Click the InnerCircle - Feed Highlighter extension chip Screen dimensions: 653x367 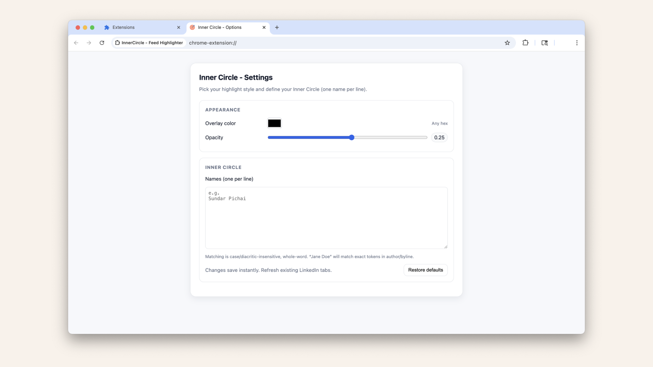pos(149,43)
